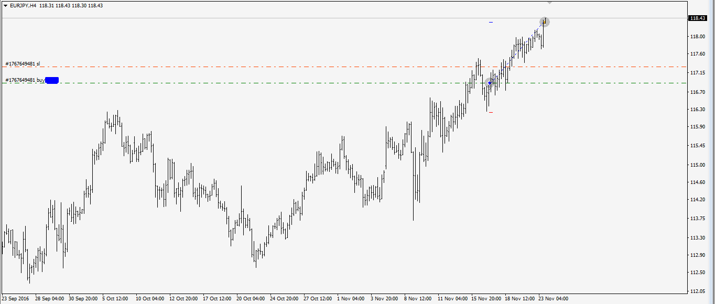Click the 23 Nov 04:00 time label
Image resolution: width=715 pixels, height=304 pixels.
pos(554,299)
